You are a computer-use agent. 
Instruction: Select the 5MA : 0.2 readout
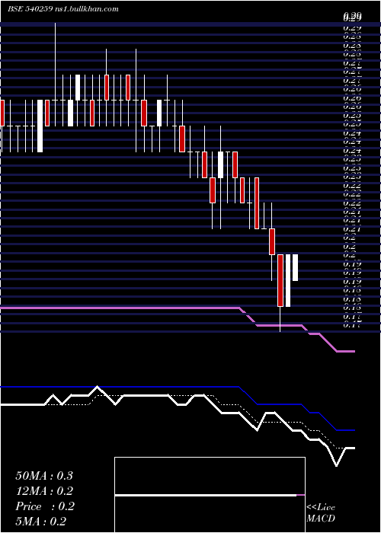pyautogui.click(x=41, y=522)
